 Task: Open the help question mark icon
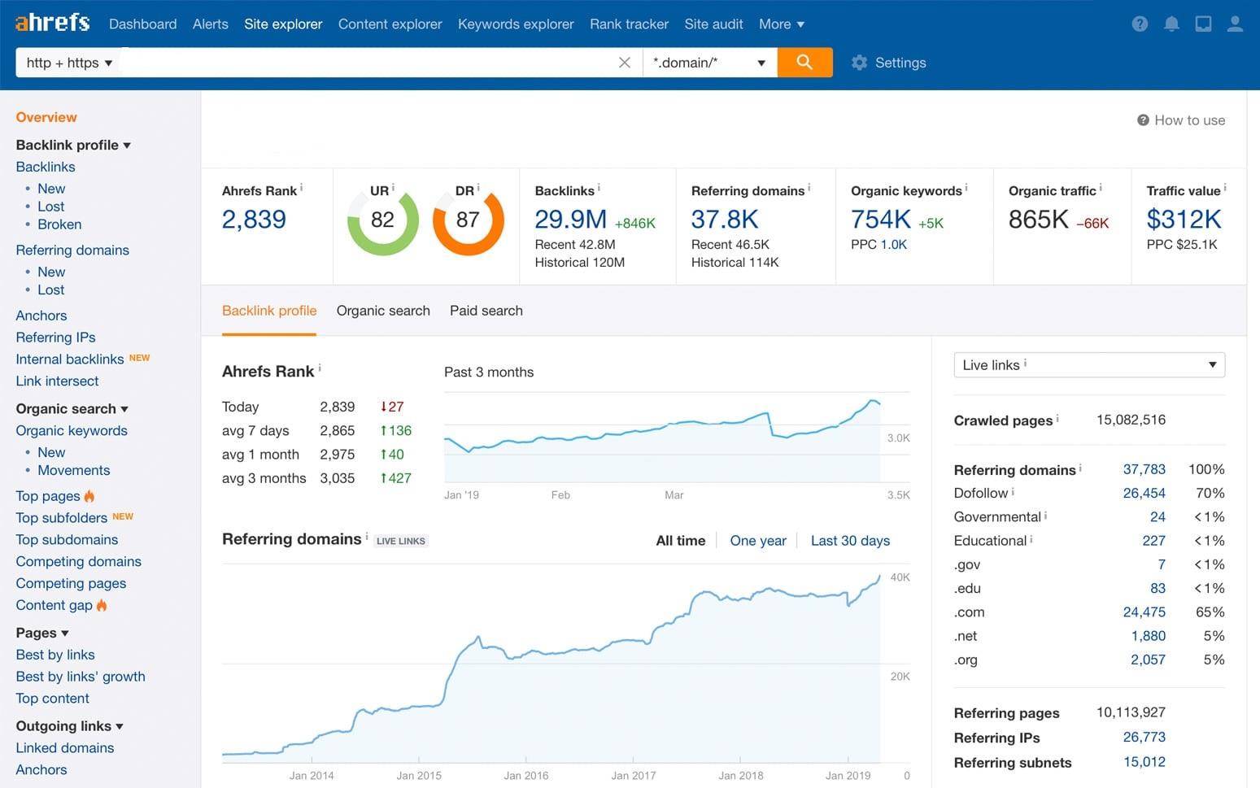(1140, 24)
